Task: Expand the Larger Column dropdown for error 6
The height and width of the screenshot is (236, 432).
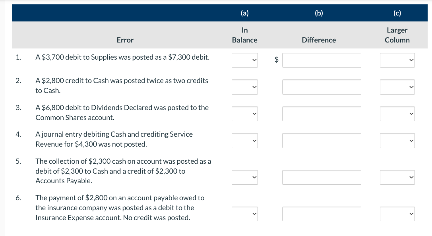Action: click(x=397, y=214)
